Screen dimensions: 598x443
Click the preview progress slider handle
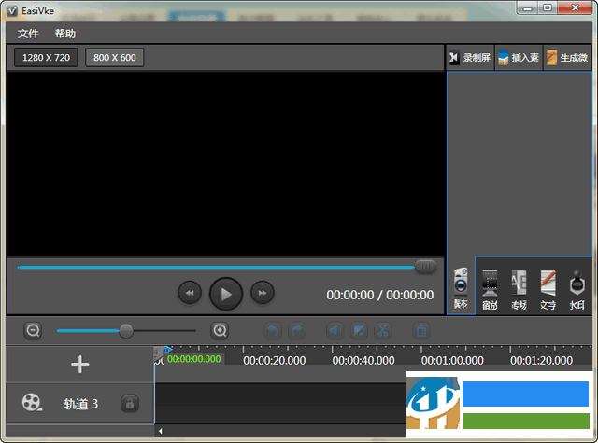tap(425, 267)
